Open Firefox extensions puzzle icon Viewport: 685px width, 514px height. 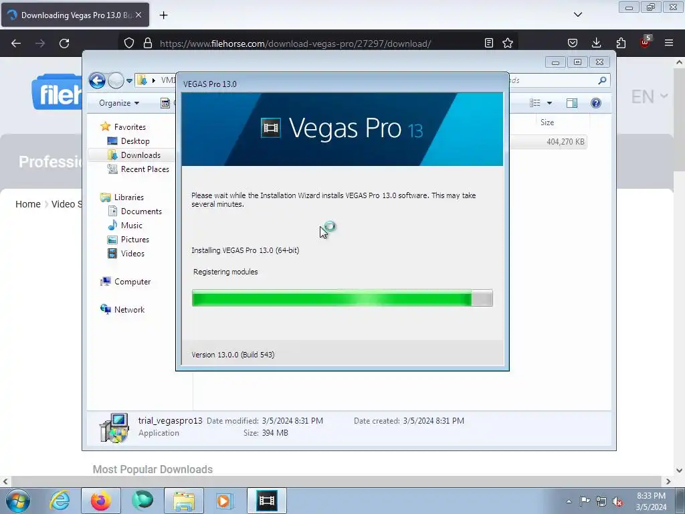click(621, 43)
